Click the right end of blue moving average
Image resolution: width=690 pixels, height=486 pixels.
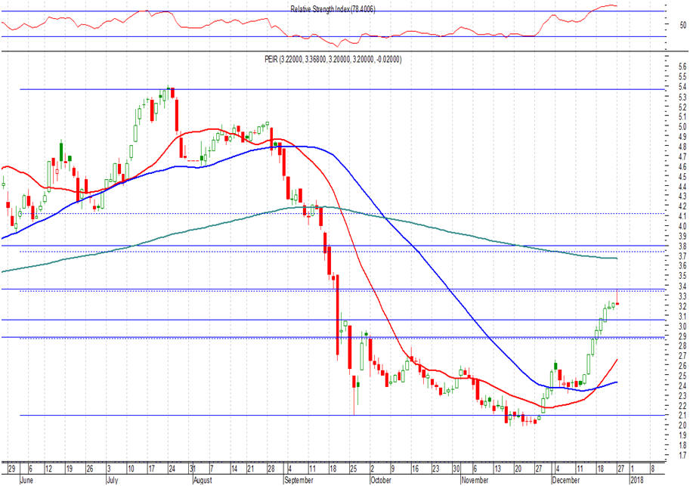point(617,382)
